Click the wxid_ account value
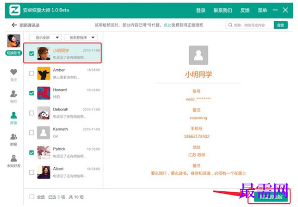Screen dimensions: 298x207 [198, 99]
